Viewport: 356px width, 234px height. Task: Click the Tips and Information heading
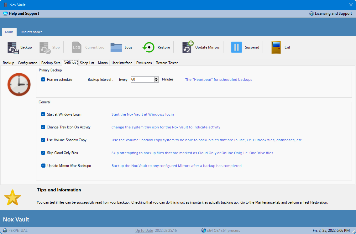click(59, 190)
